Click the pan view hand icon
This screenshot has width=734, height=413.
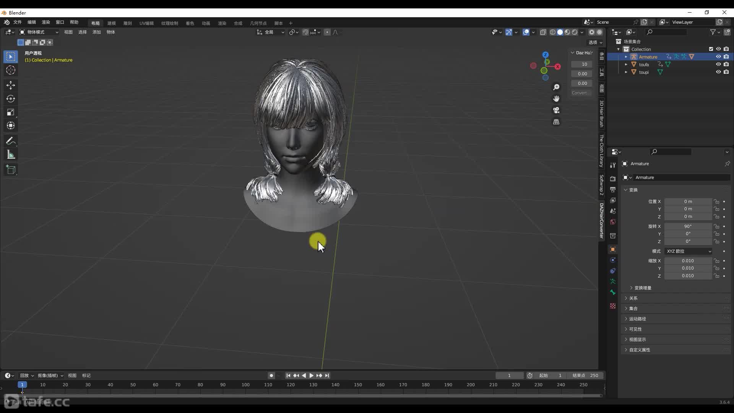point(556,99)
